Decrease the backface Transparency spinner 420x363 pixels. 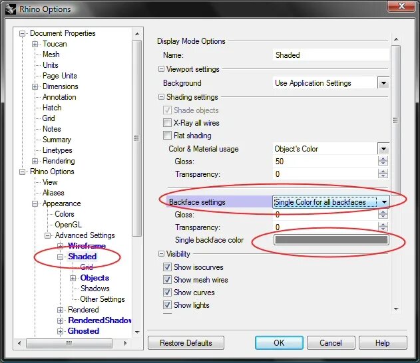point(383,229)
